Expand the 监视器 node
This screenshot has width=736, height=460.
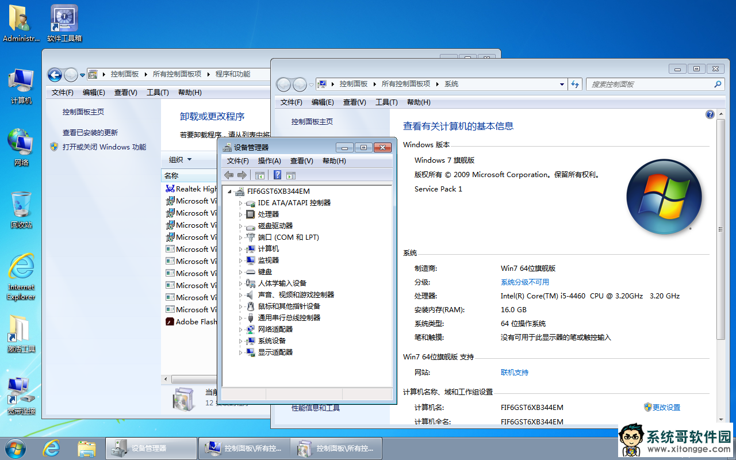click(241, 260)
